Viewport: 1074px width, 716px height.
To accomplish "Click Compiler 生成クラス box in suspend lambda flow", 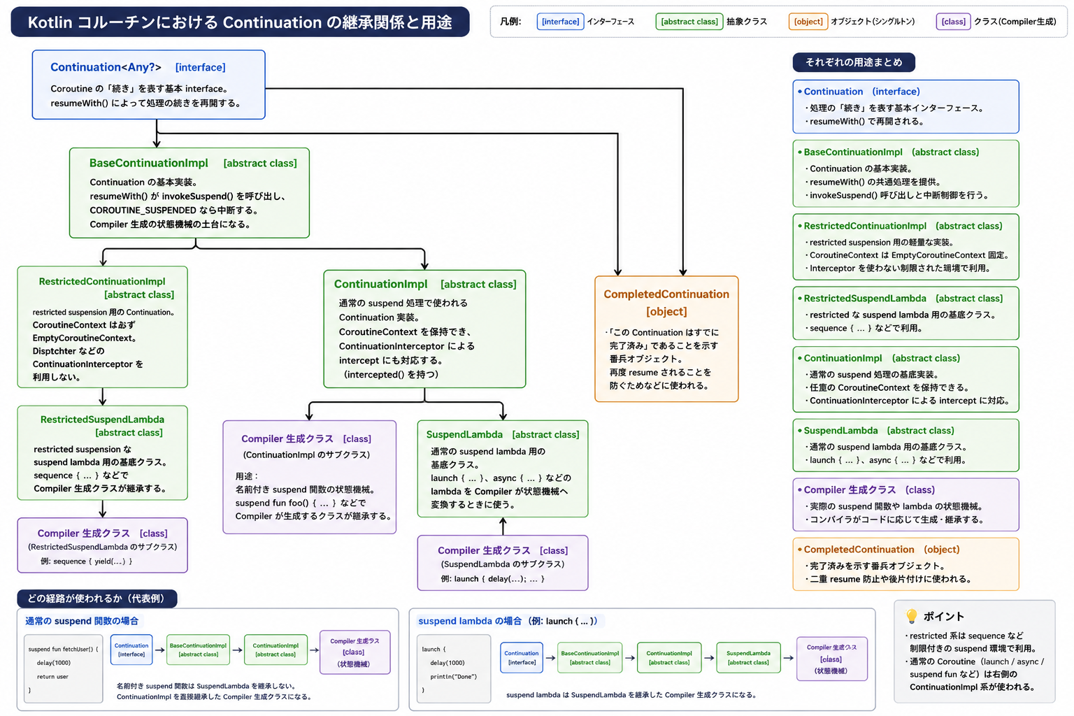I will click(832, 659).
